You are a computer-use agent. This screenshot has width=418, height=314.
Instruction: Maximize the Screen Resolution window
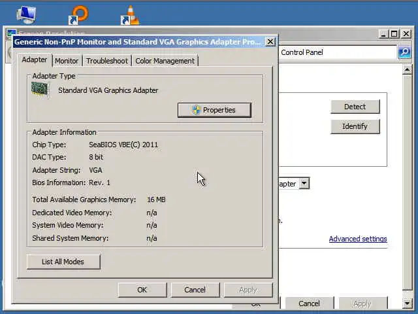pyautogui.click(x=394, y=34)
